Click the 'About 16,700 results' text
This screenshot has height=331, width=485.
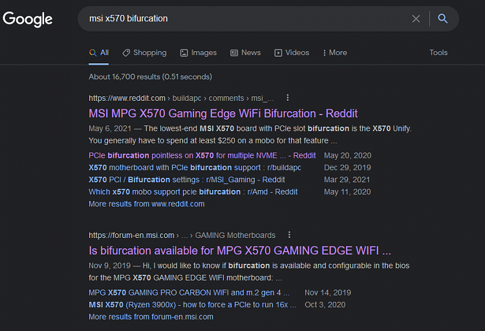(150, 77)
